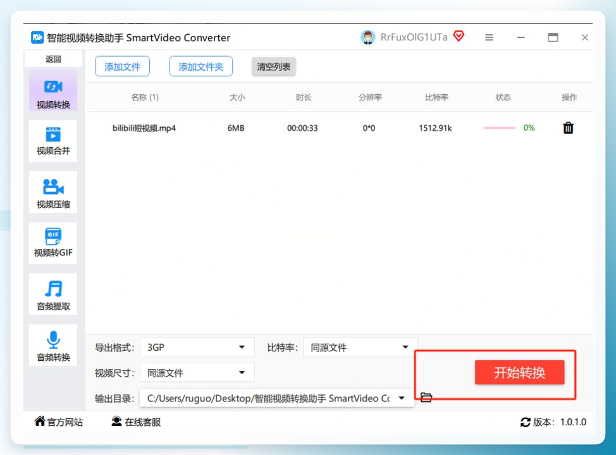Open the 音频转换 audio conversion tool
616x455 pixels.
point(53,346)
